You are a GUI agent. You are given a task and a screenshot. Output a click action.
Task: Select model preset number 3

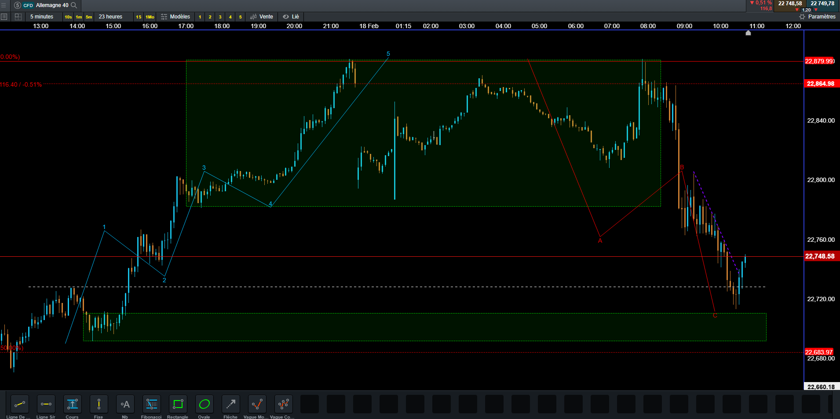tap(220, 17)
